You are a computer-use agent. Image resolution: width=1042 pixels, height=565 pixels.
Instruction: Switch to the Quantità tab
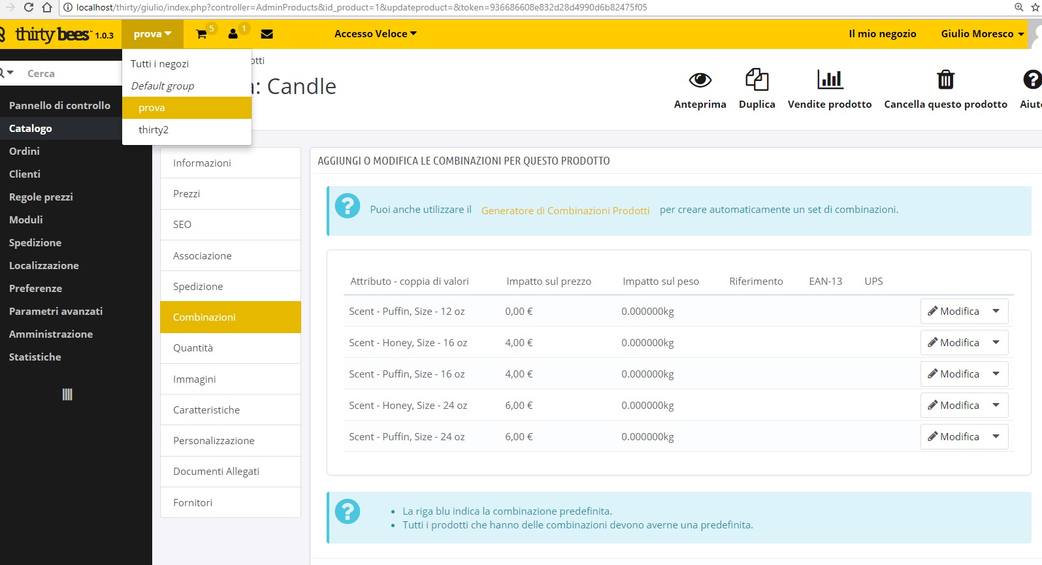point(231,348)
